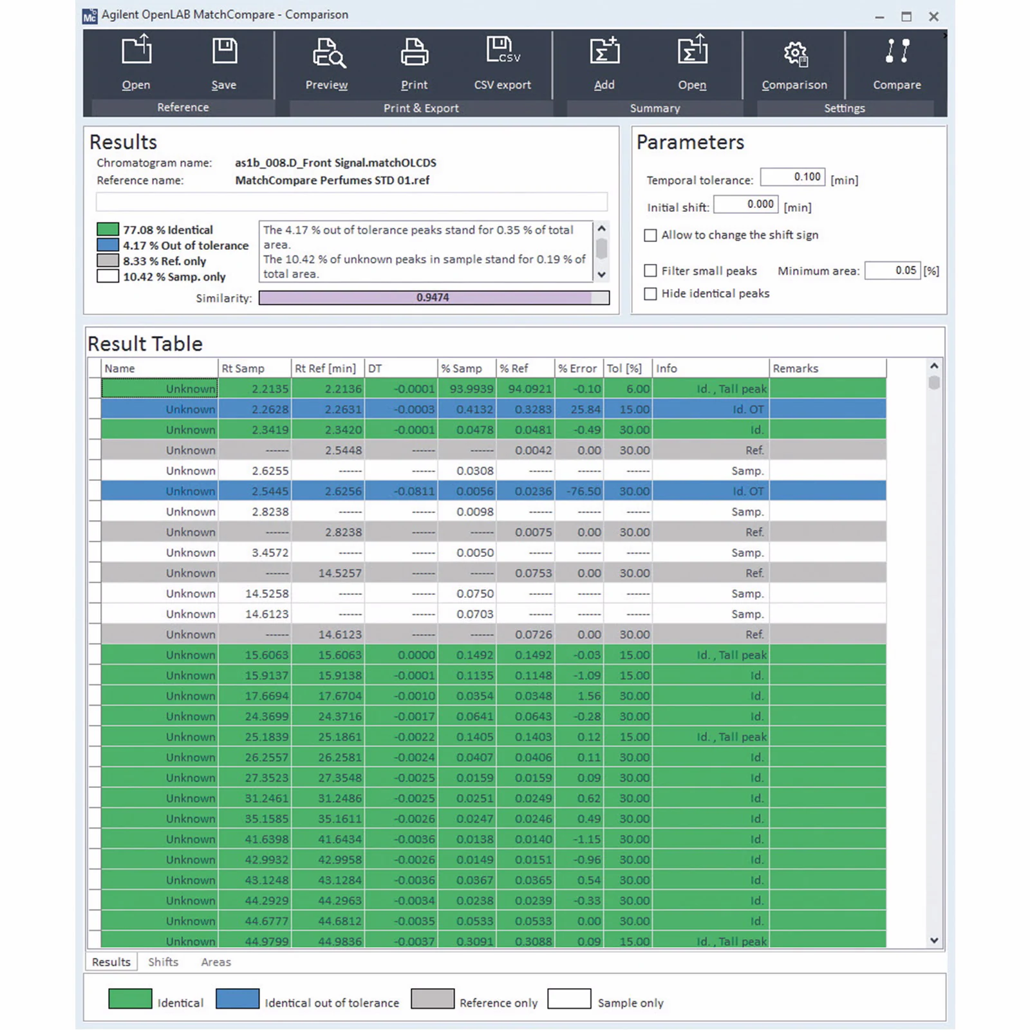The width and height of the screenshot is (1030, 1030).
Task: Open Comparison settings gear icon
Action: tap(794, 53)
